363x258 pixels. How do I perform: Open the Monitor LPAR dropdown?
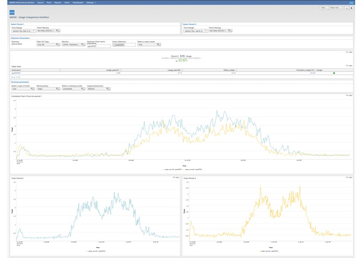coord(74,44)
